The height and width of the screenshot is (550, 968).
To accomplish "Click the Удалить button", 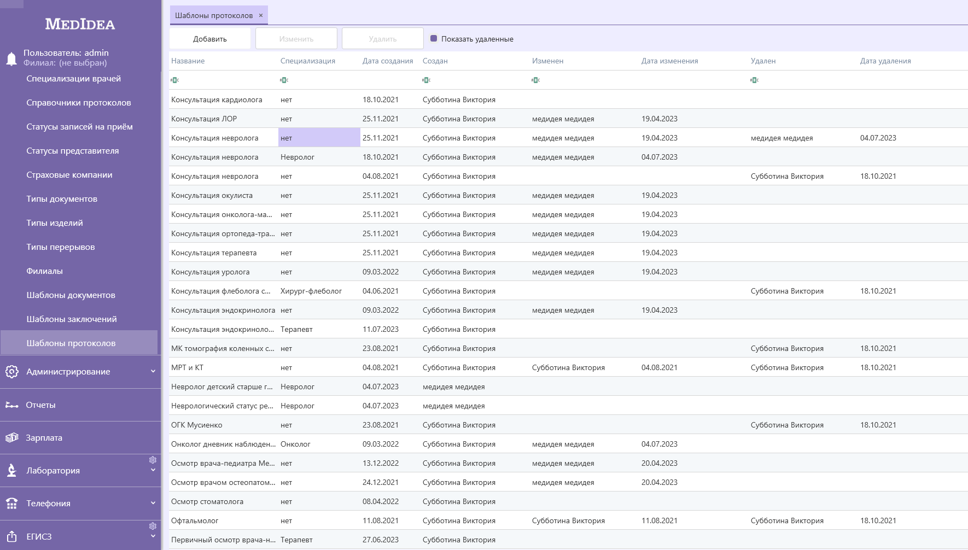I will [x=383, y=38].
